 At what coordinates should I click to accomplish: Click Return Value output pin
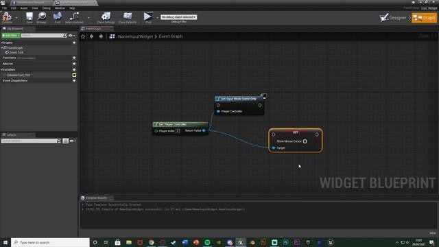(x=204, y=130)
